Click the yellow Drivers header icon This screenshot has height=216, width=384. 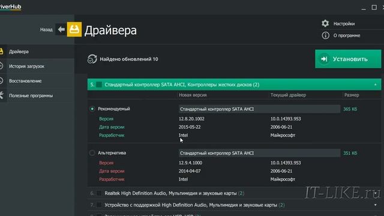click(x=74, y=29)
